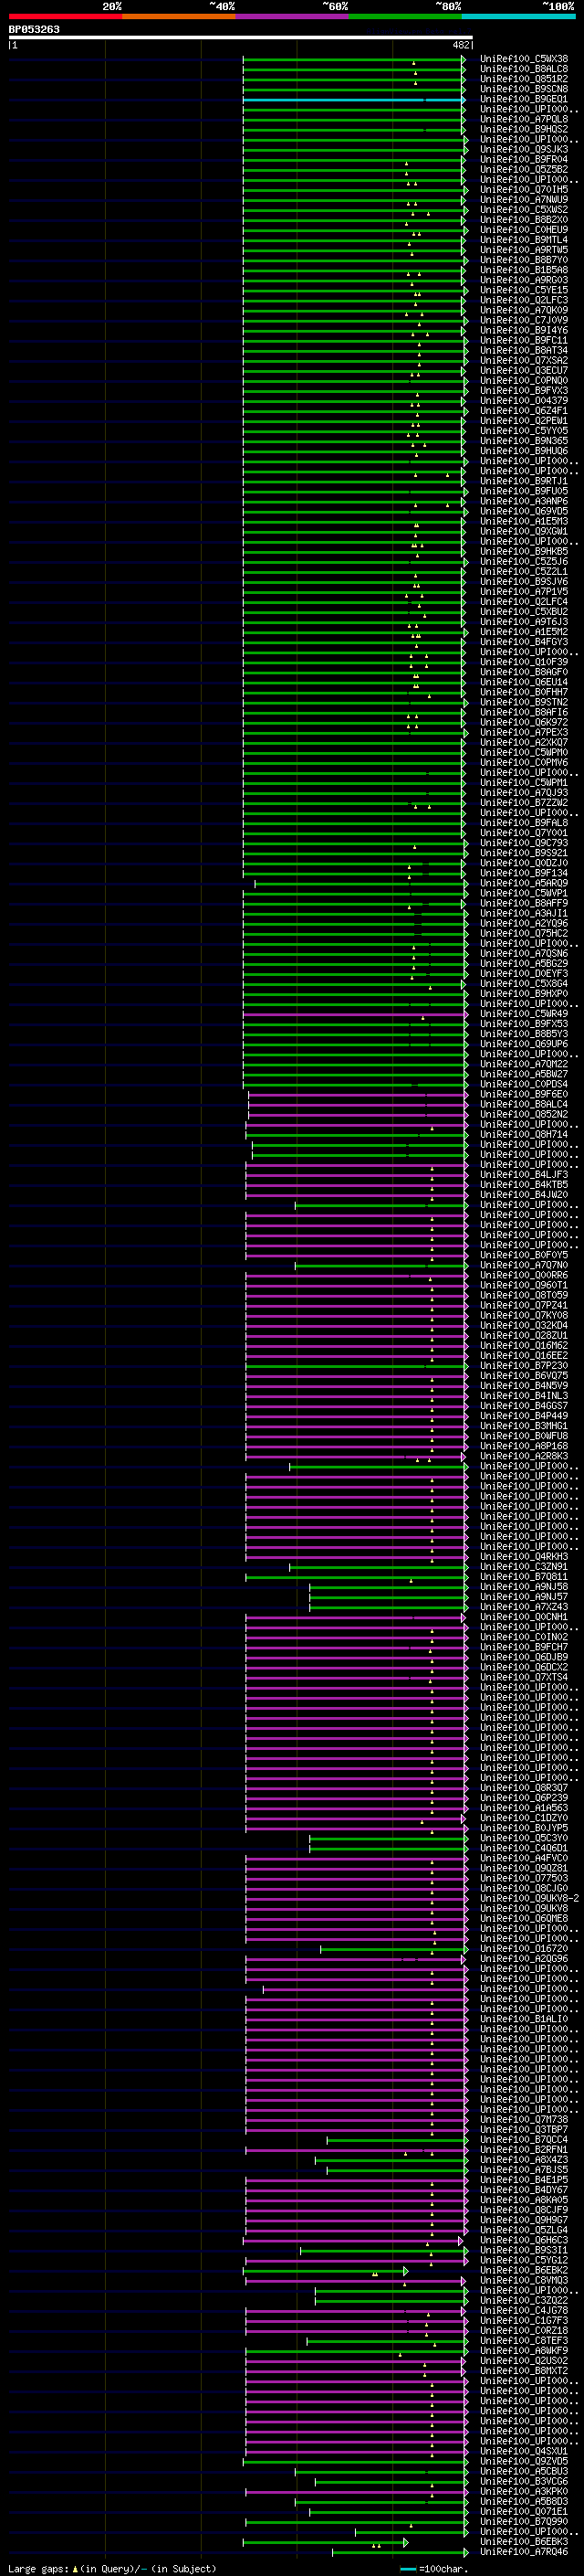Select hit label UniRef100_Q6K972
584x2576 pixels.
(523, 722)
